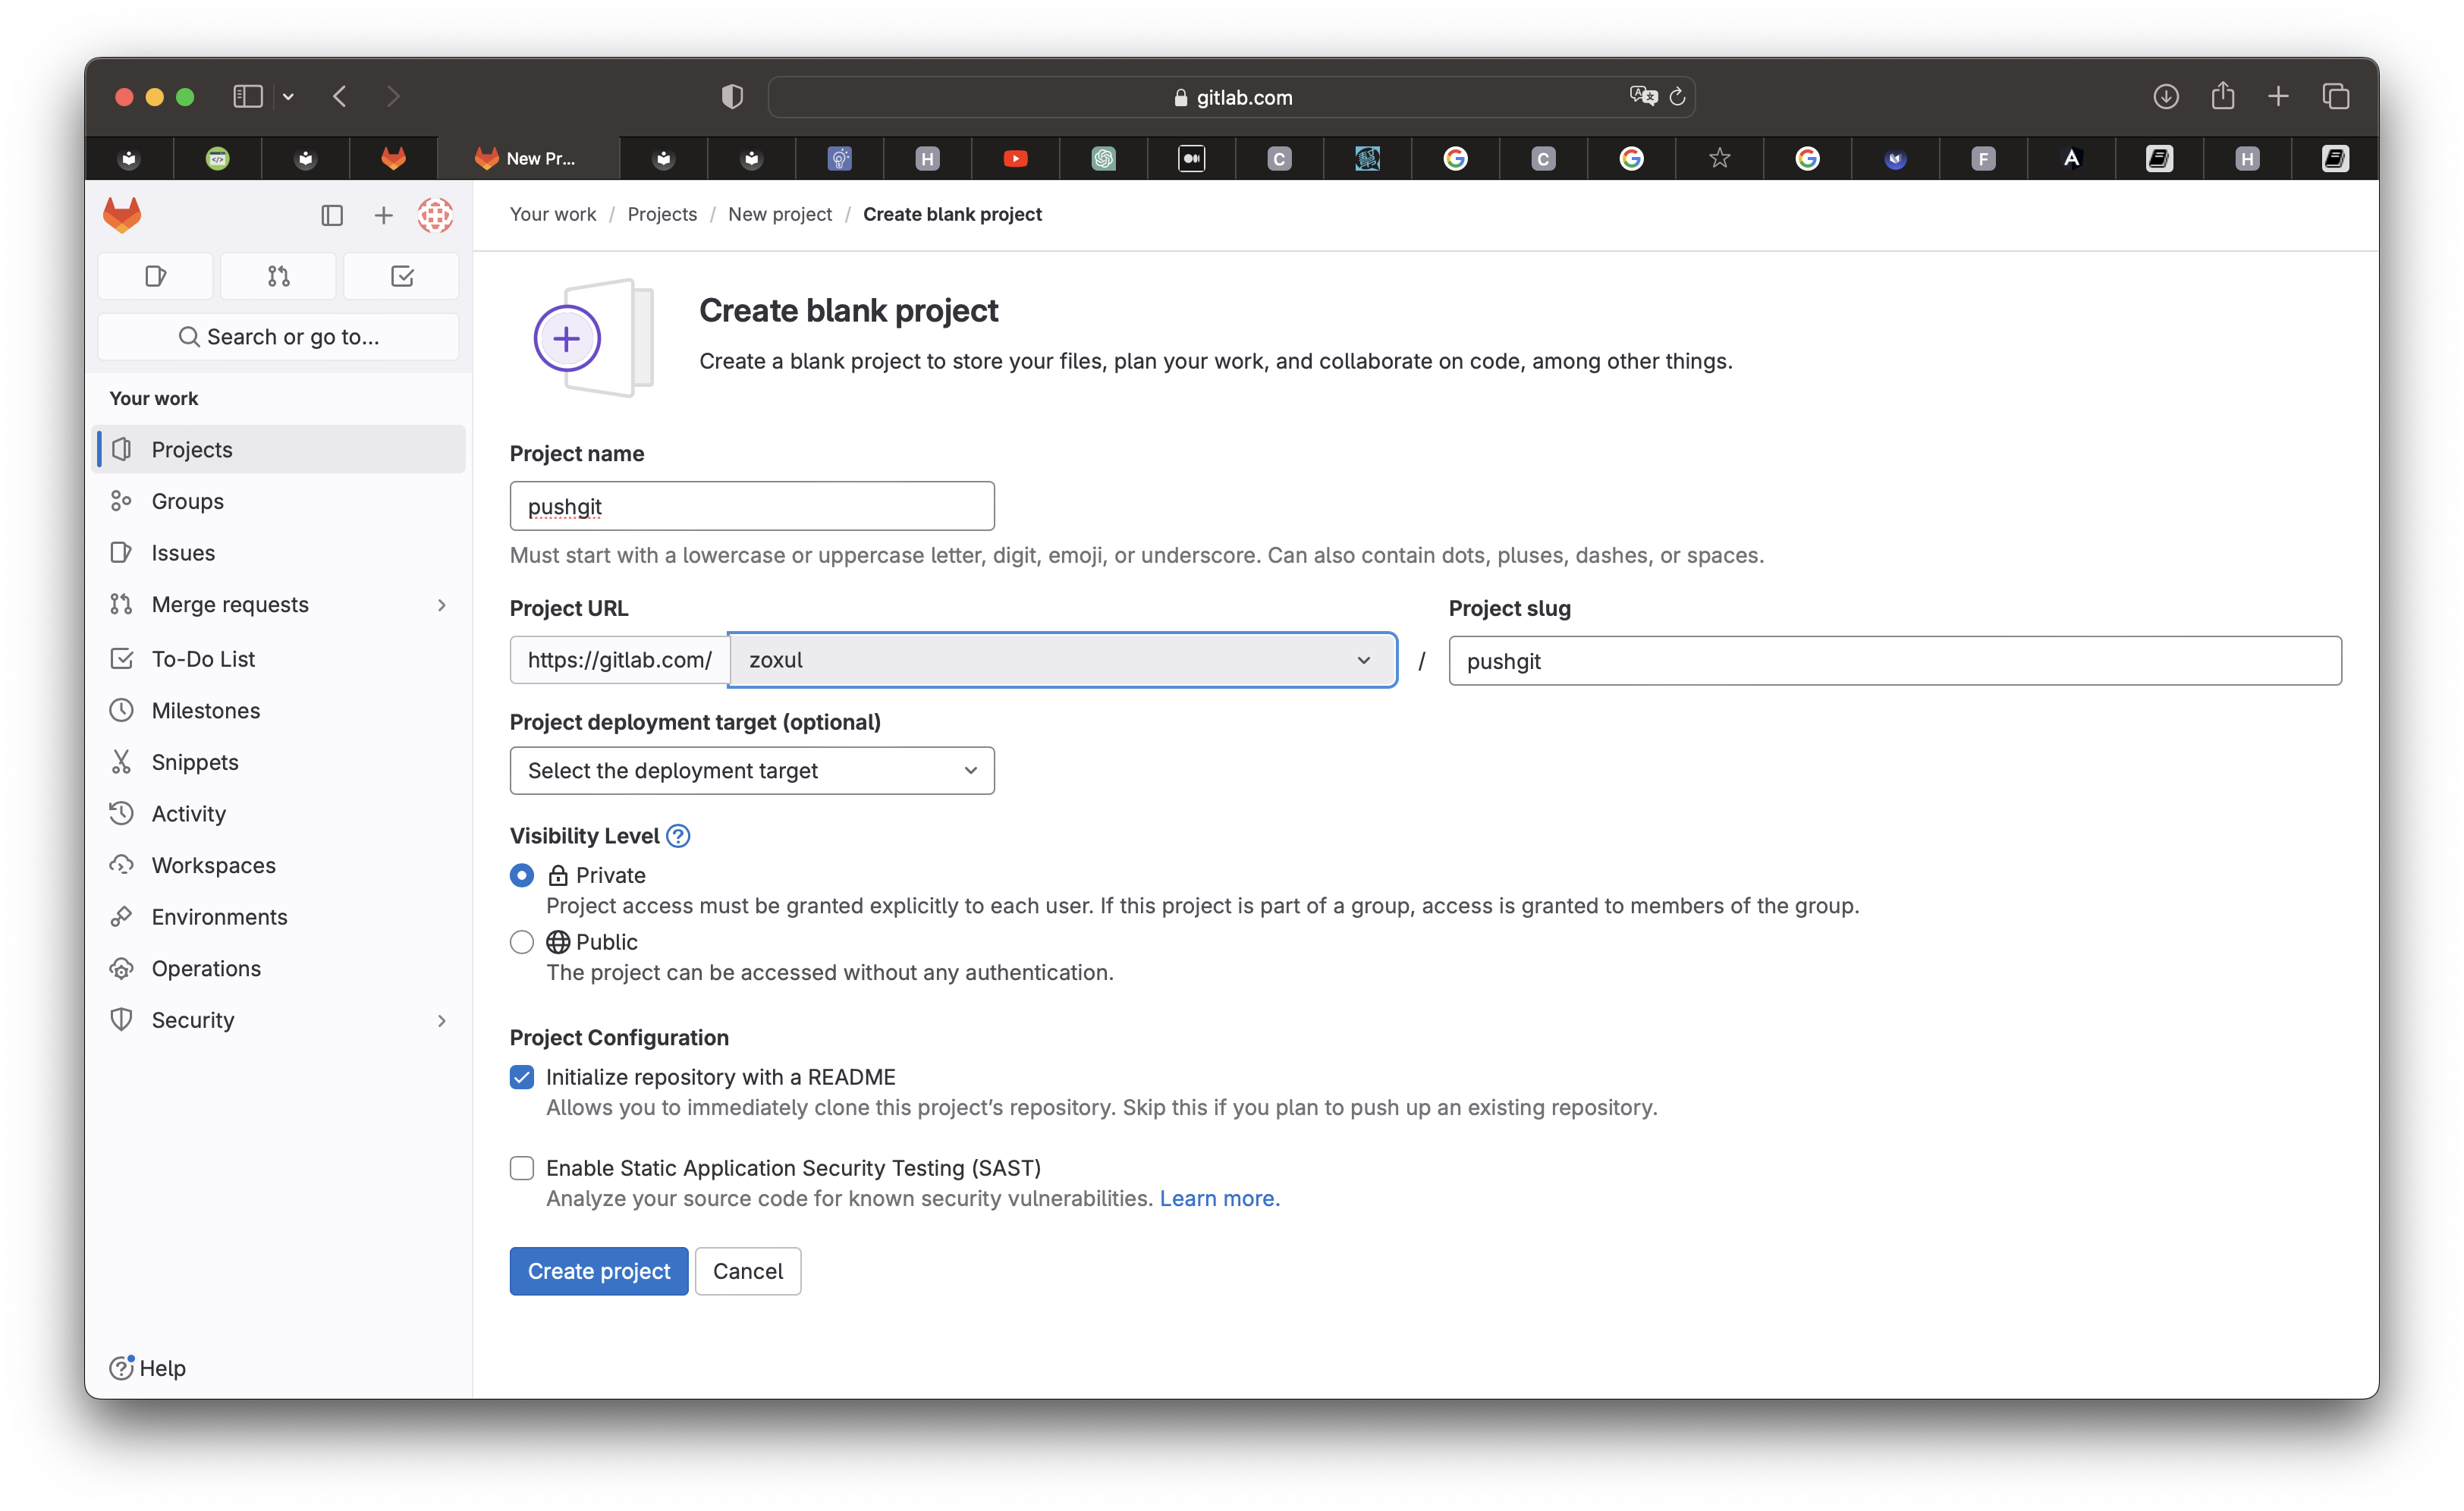Click the user avatar icon
The height and width of the screenshot is (1511, 2464).
(435, 215)
